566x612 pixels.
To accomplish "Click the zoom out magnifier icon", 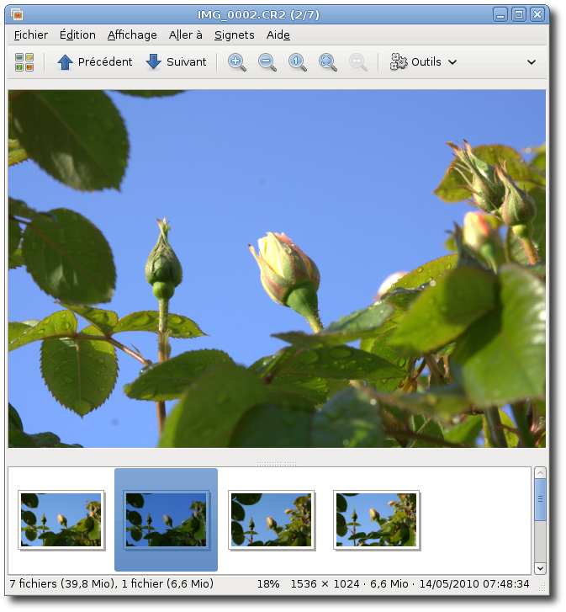I will tap(267, 62).
